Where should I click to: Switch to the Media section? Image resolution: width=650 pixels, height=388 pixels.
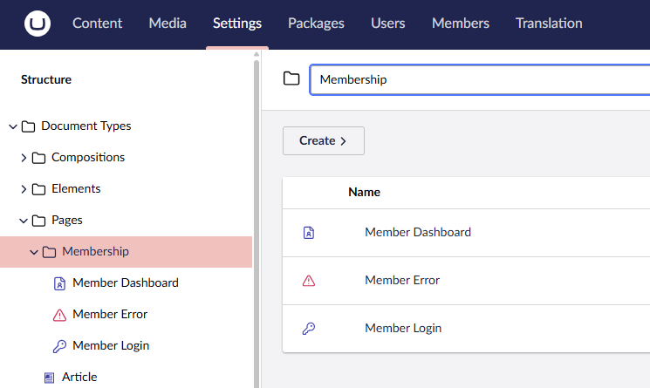click(168, 24)
